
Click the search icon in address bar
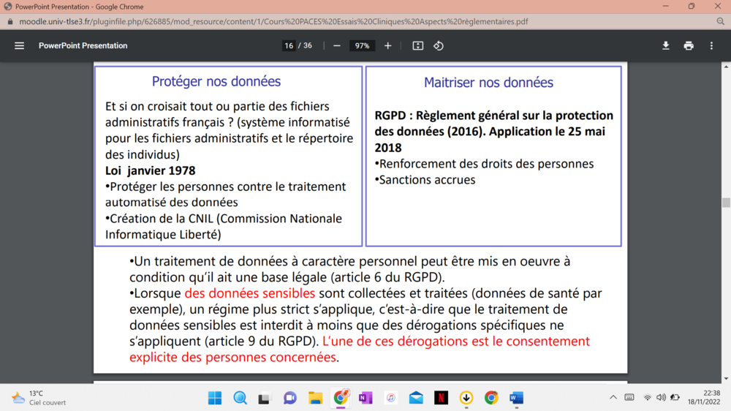click(x=721, y=22)
